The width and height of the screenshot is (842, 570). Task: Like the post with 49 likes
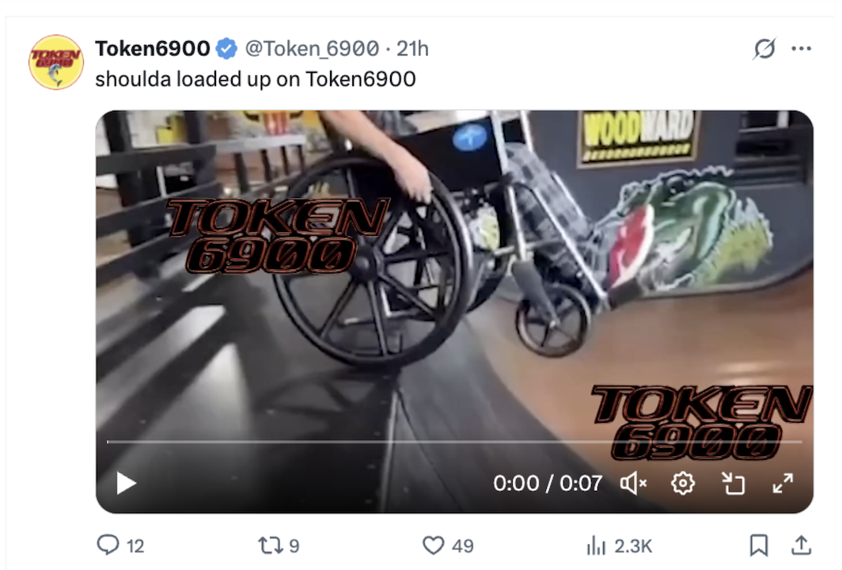coord(433,545)
